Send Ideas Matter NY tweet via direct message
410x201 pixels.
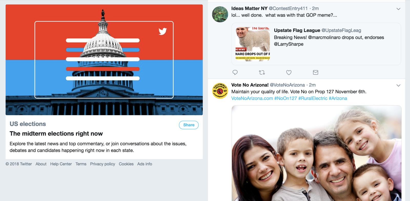[x=315, y=73]
